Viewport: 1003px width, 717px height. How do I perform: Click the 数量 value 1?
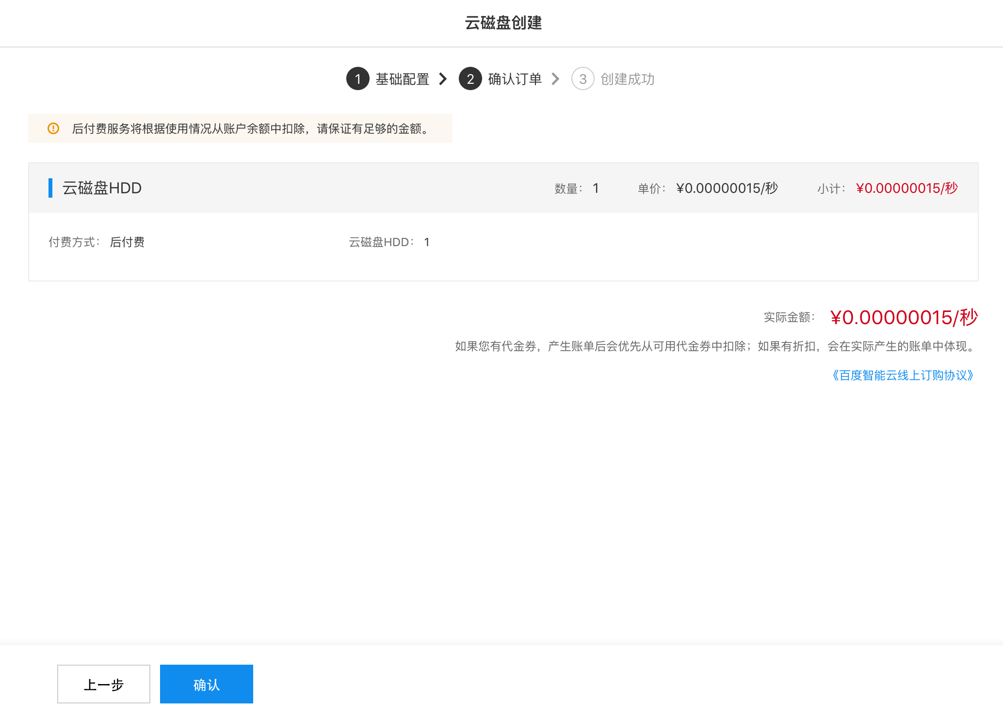pos(596,188)
